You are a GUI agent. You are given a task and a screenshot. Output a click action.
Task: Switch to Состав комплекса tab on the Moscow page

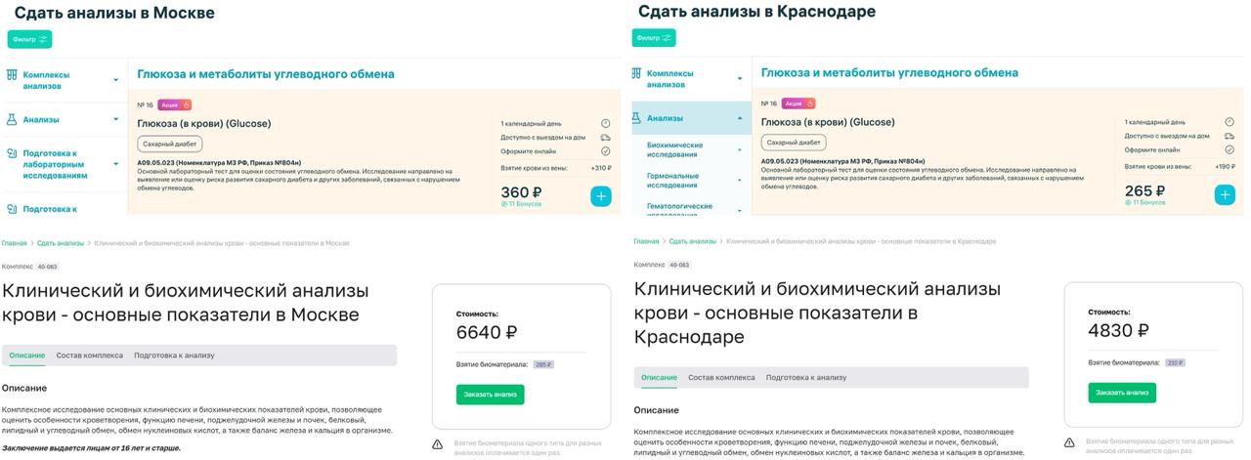point(89,355)
